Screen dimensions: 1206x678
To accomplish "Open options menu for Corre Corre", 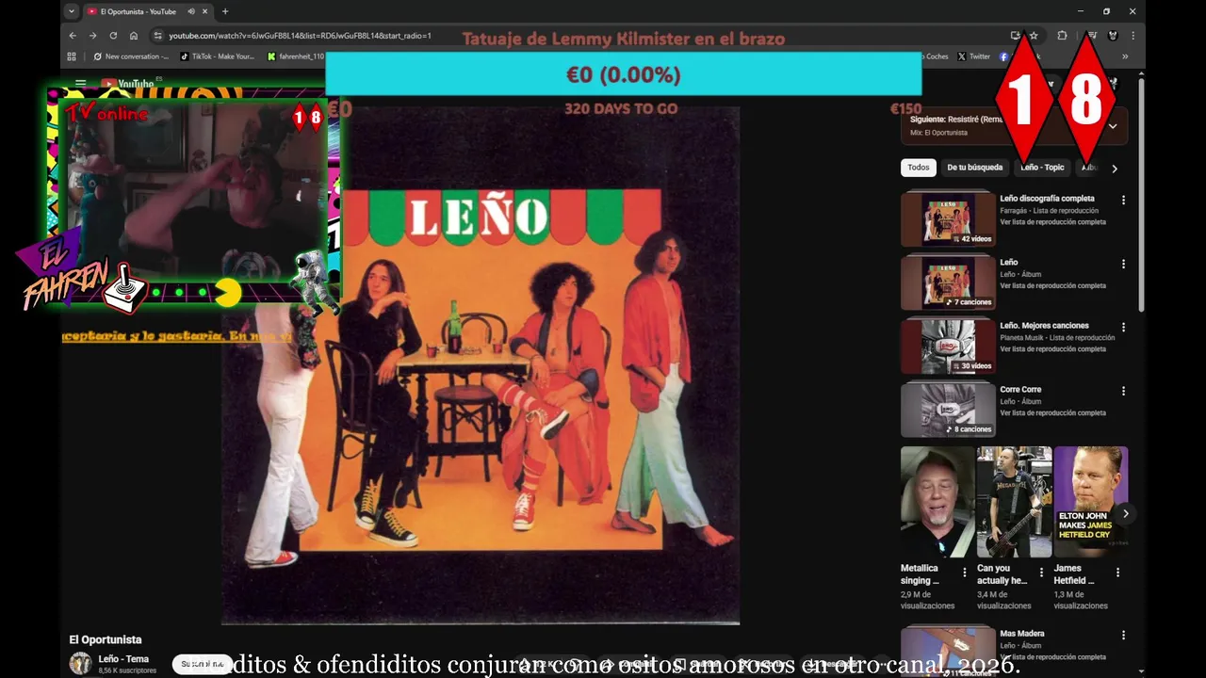I will [x=1123, y=391].
